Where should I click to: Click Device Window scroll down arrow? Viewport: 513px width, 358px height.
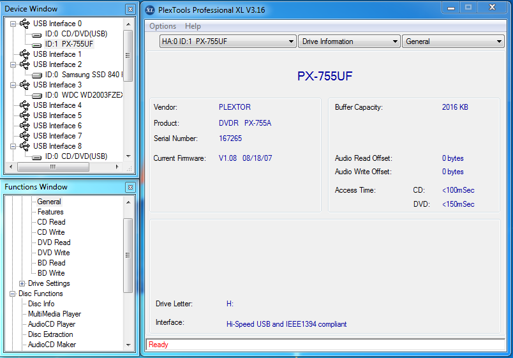128,156
